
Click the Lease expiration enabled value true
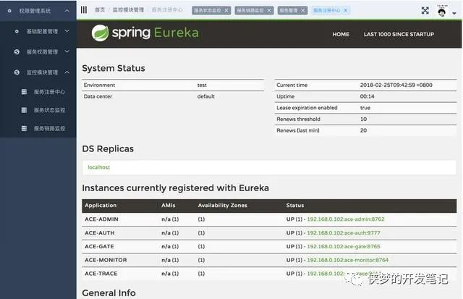point(365,108)
